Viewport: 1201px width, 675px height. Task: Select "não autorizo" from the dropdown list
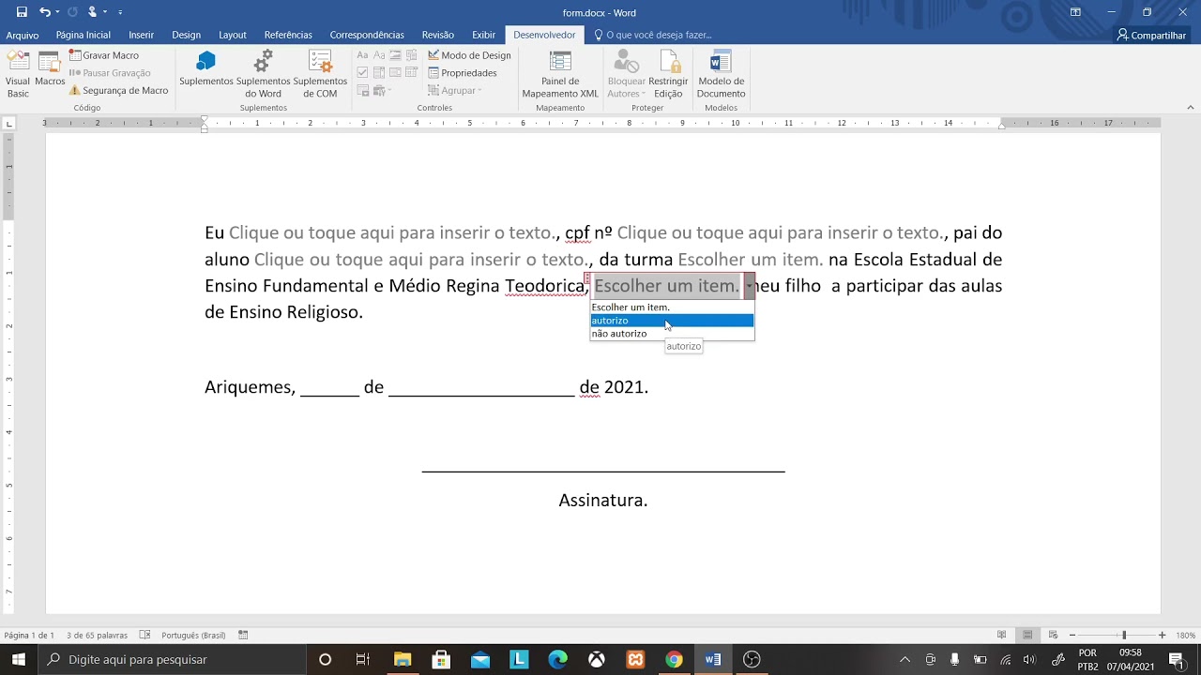click(672, 334)
